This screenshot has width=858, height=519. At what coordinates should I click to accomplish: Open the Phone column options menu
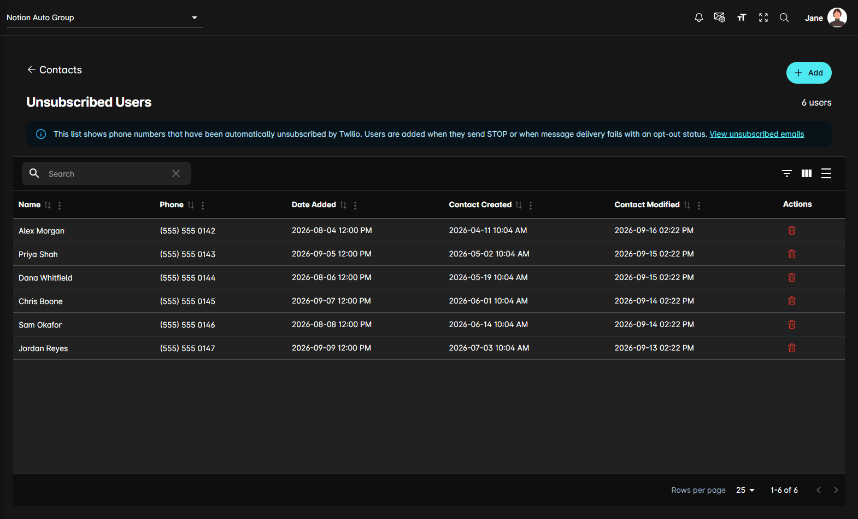point(203,206)
